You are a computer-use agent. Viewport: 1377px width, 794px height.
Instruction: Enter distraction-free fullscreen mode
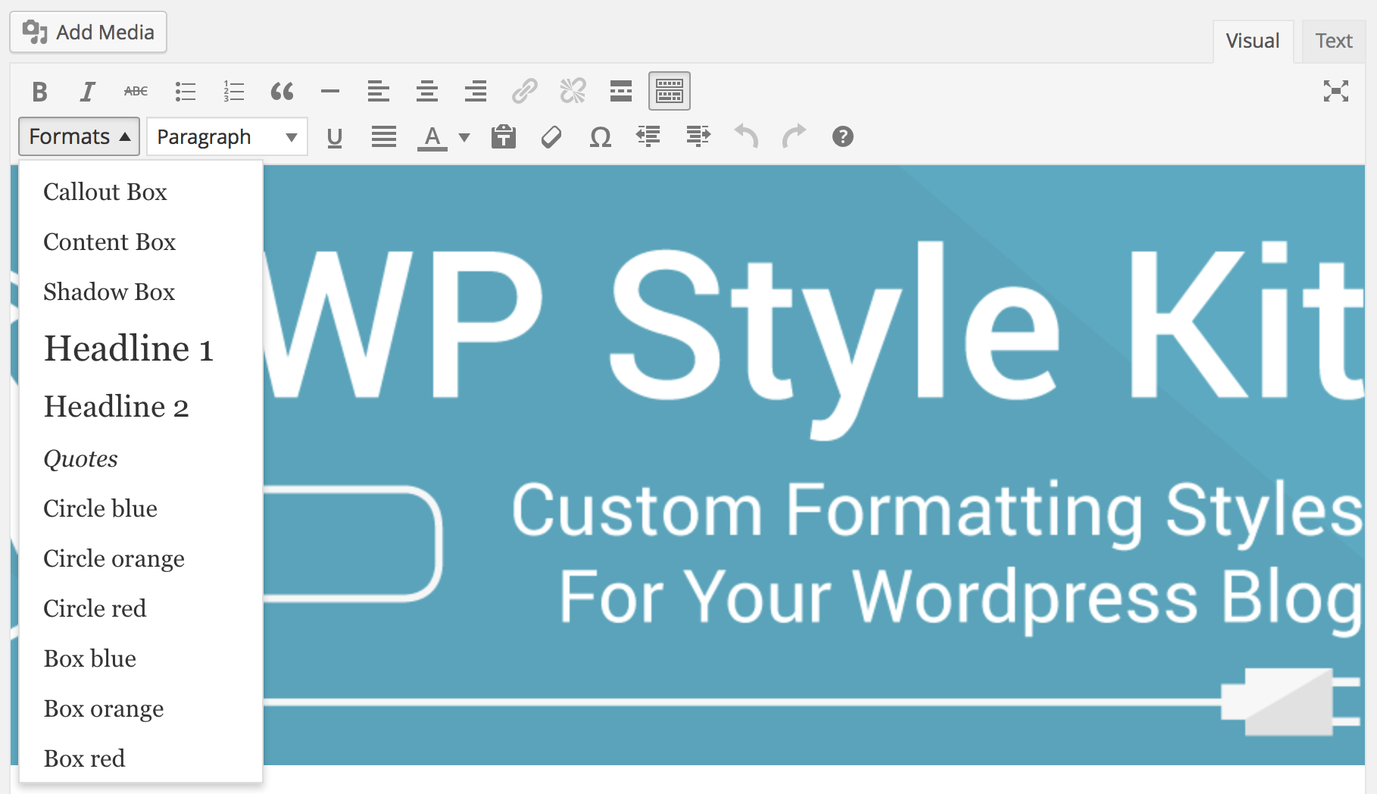(x=1336, y=91)
